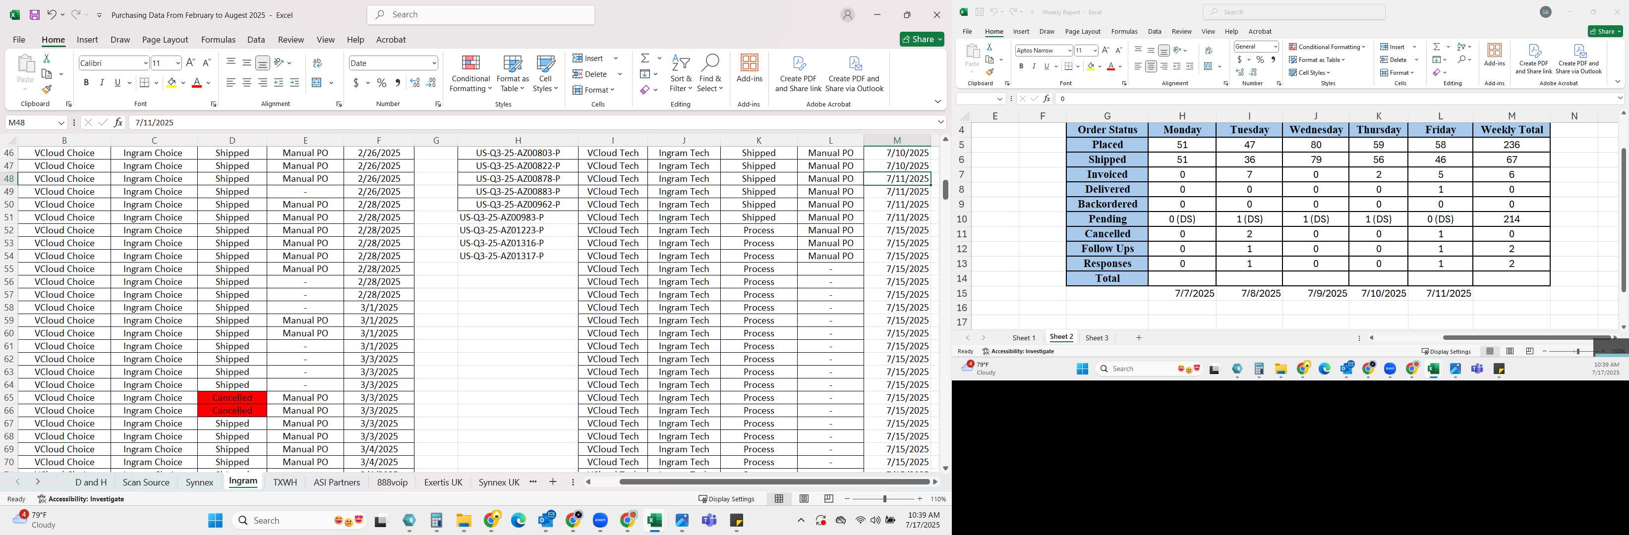Click Format as Table in Purchasing Data
The height and width of the screenshot is (535, 1629).
click(x=512, y=74)
